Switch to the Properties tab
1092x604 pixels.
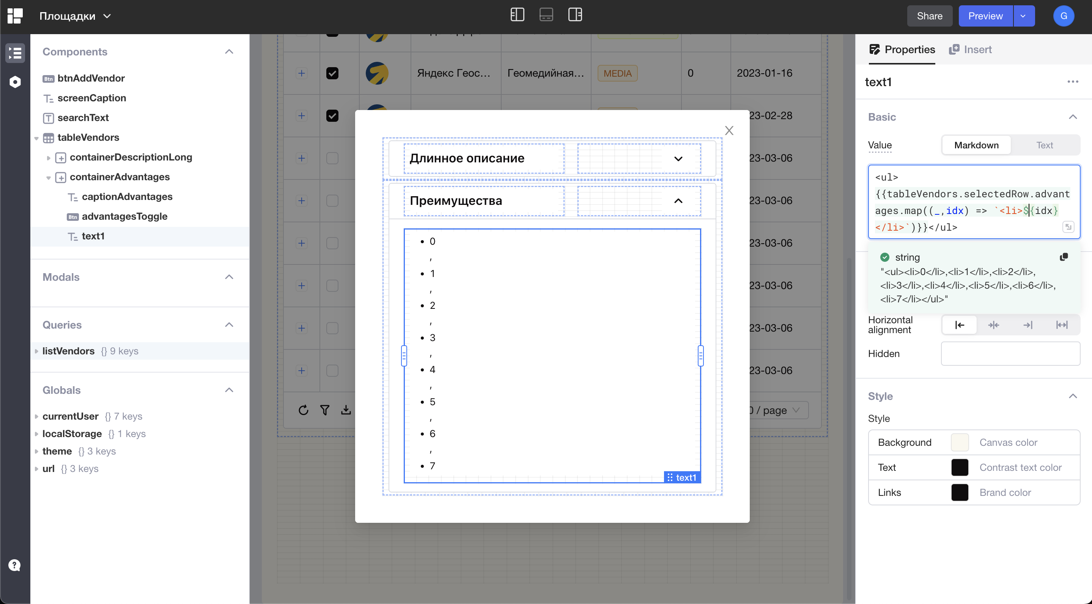[x=902, y=50]
